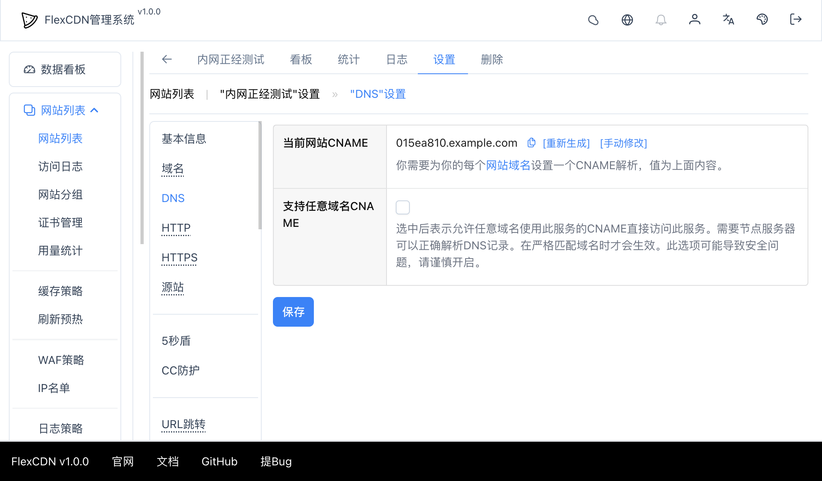Click the globe icon in header
822x481 pixels.
click(x=627, y=20)
